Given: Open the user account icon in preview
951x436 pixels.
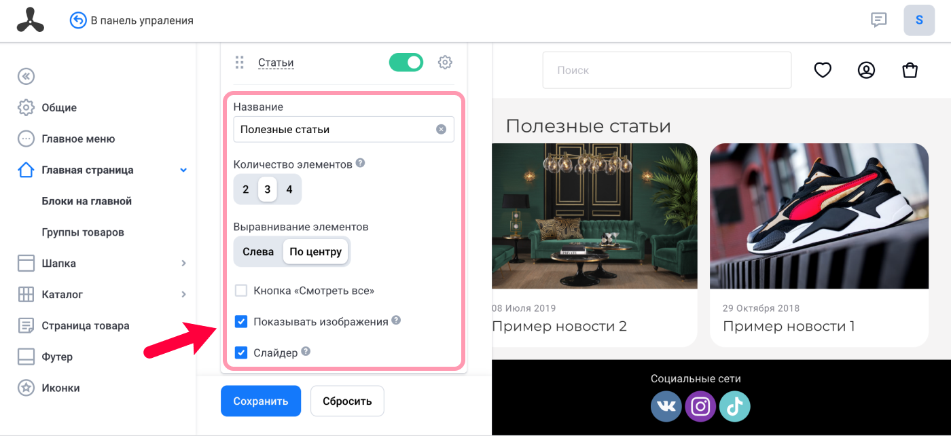Looking at the screenshot, I should [866, 70].
